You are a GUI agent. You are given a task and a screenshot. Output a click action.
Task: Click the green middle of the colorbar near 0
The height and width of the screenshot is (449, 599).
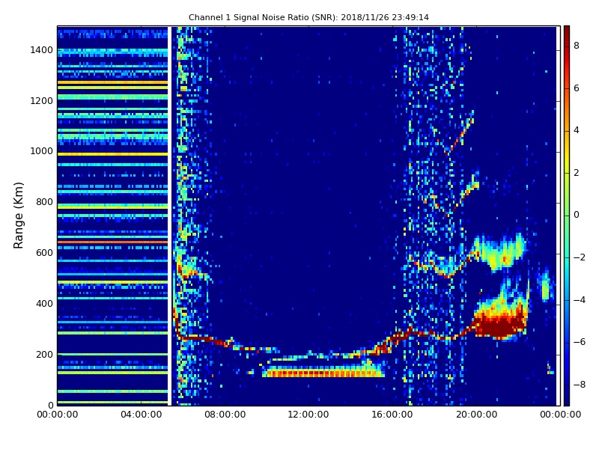coord(567,216)
